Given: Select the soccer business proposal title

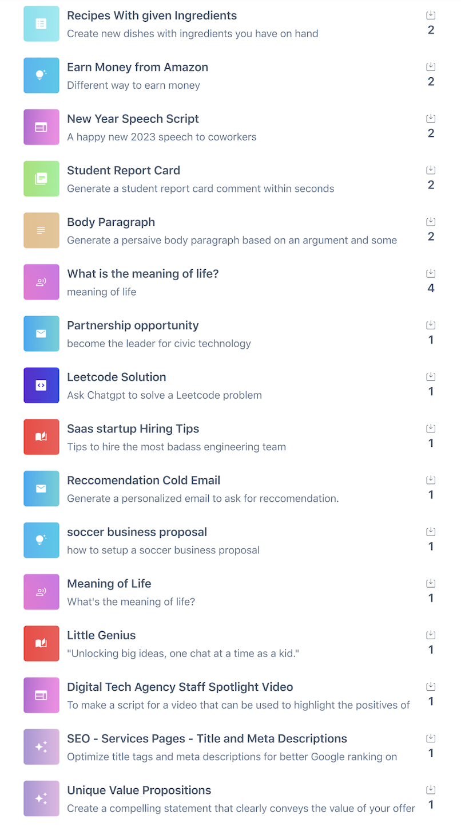Looking at the screenshot, I should tap(137, 532).
